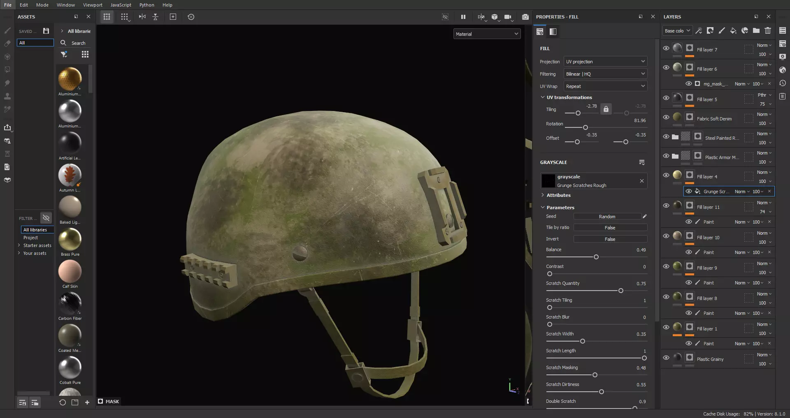This screenshot has height=418, width=790.
Task: Hide Fill layer 7 with eye icon
Action: [666, 48]
